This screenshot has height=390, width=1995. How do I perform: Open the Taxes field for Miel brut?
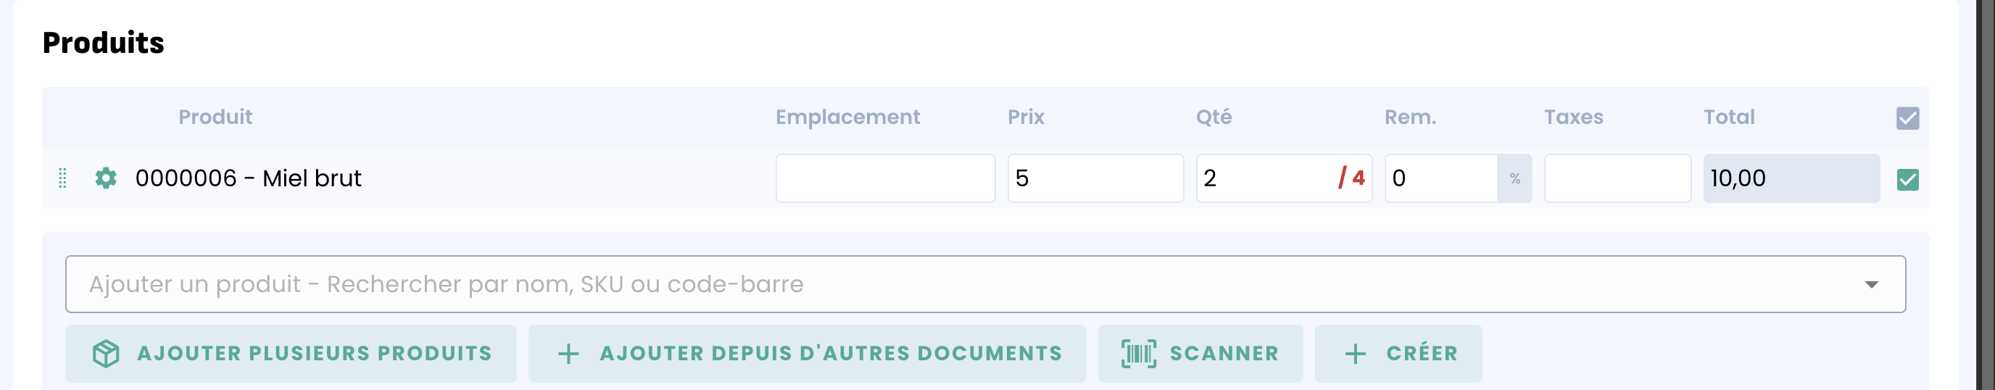pyautogui.click(x=1617, y=178)
